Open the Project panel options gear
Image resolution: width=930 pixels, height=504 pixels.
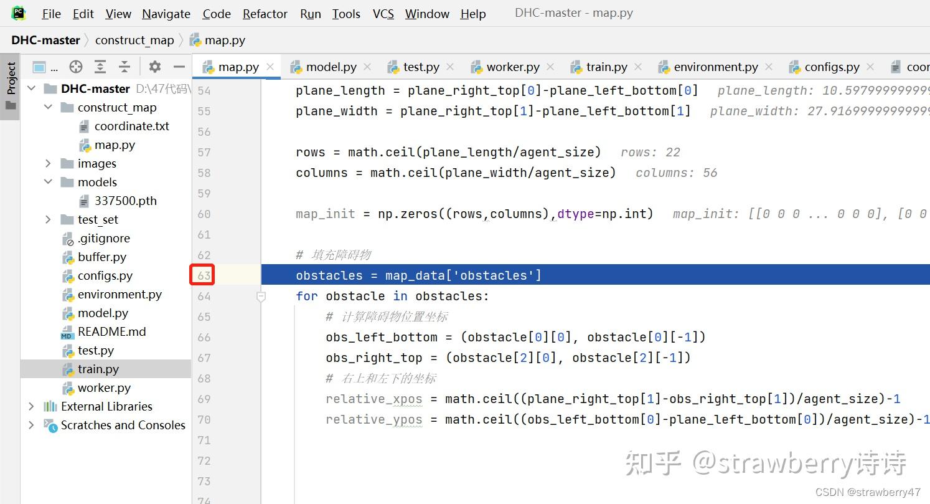155,66
